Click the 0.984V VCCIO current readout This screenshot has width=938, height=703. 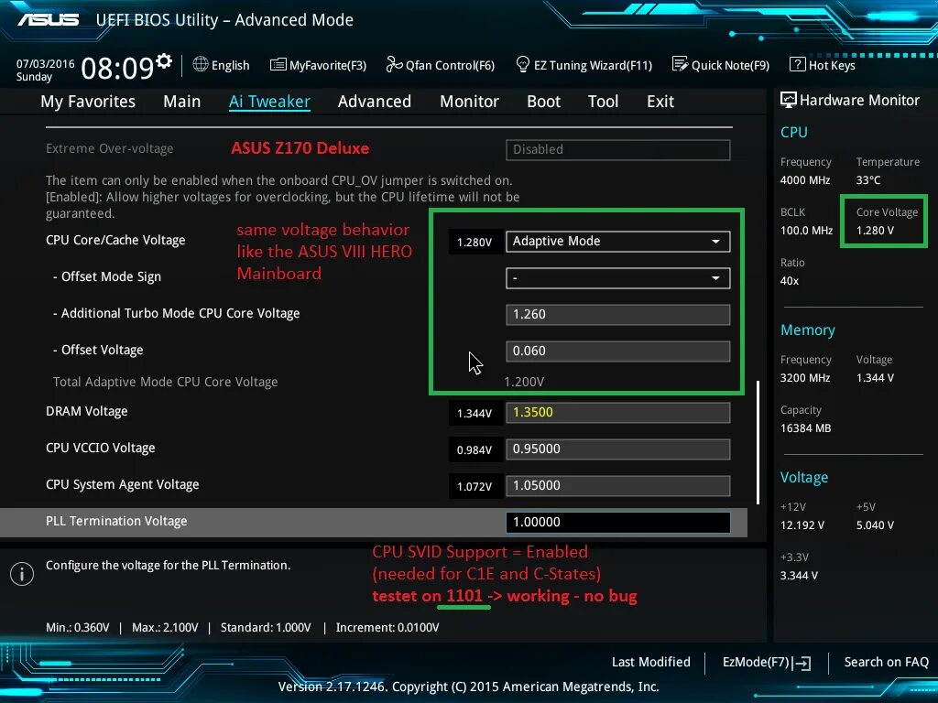pos(474,450)
